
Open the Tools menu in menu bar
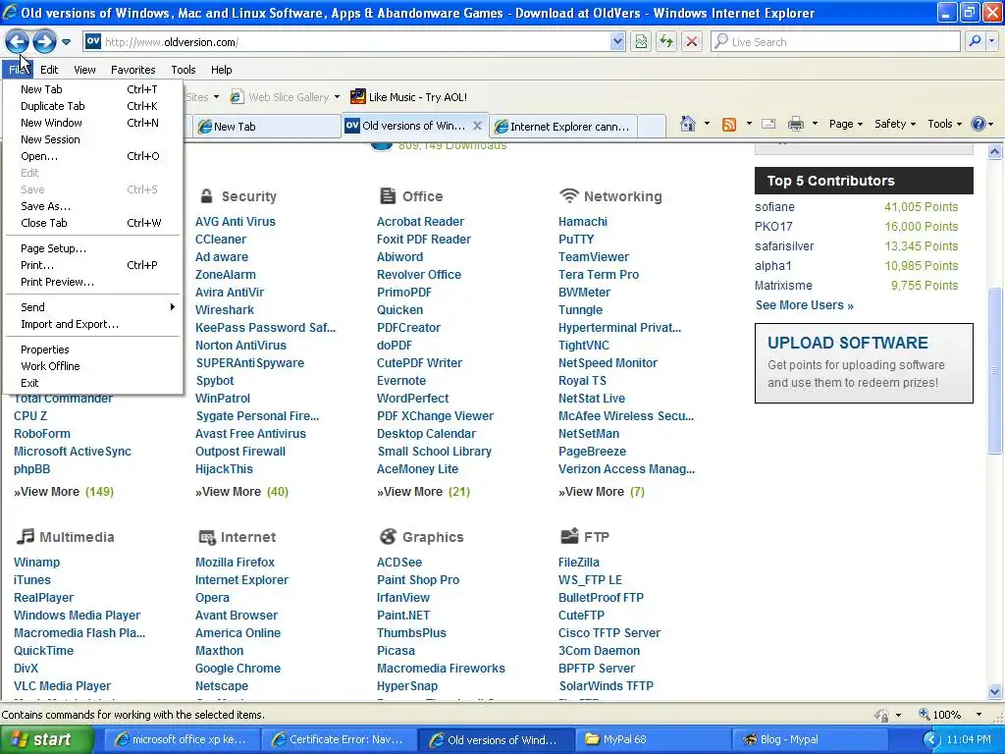184,70
